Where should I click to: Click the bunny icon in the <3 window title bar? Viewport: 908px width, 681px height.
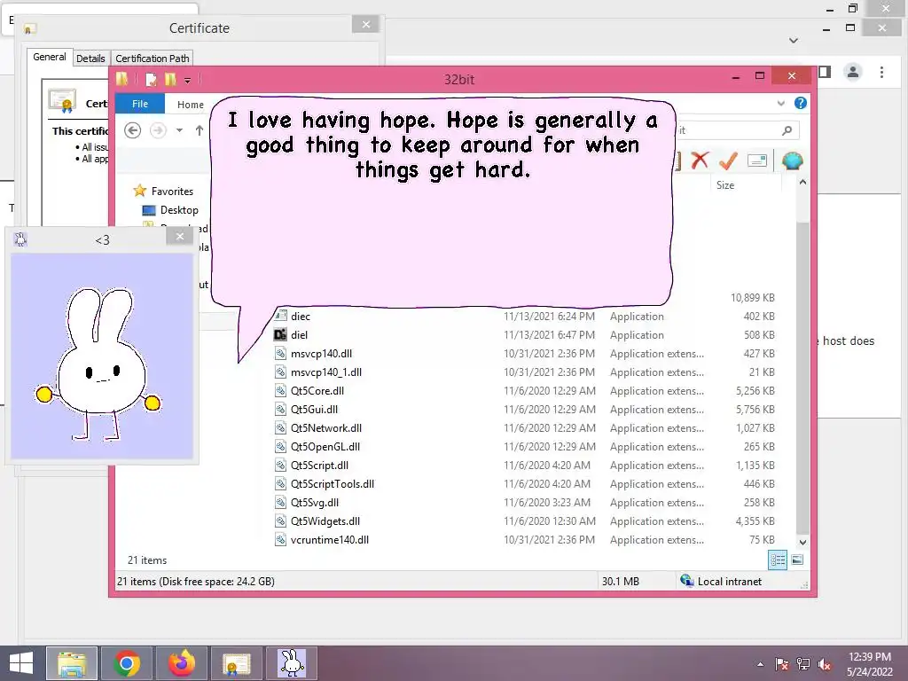coord(20,239)
